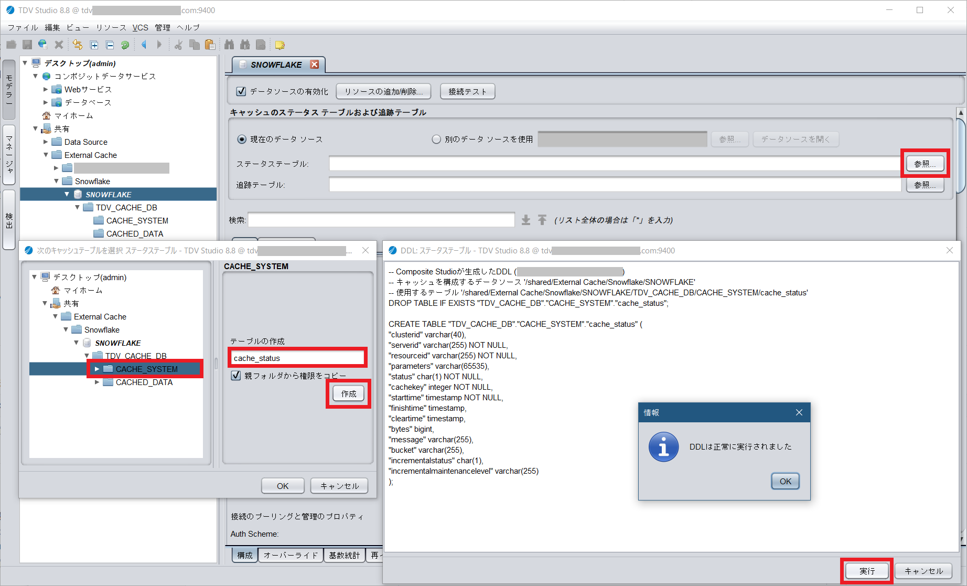Image resolution: width=967 pixels, height=586 pixels.
Task: Select the 現在のデータ ソース radio button
Action: click(x=242, y=139)
